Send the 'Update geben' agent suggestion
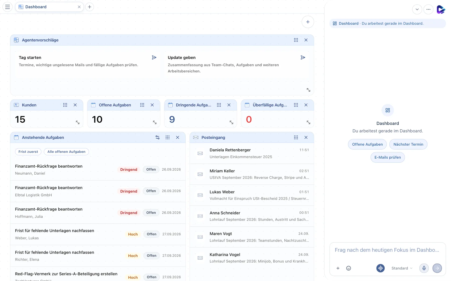The width and height of the screenshot is (451, 281). (x=303, y=57)
